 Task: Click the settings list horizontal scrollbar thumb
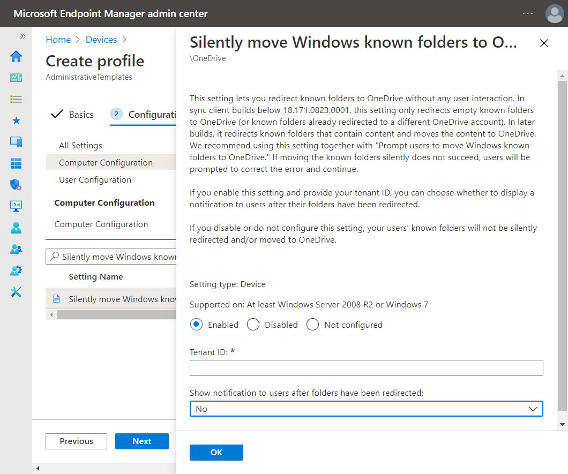coord(116,315)
